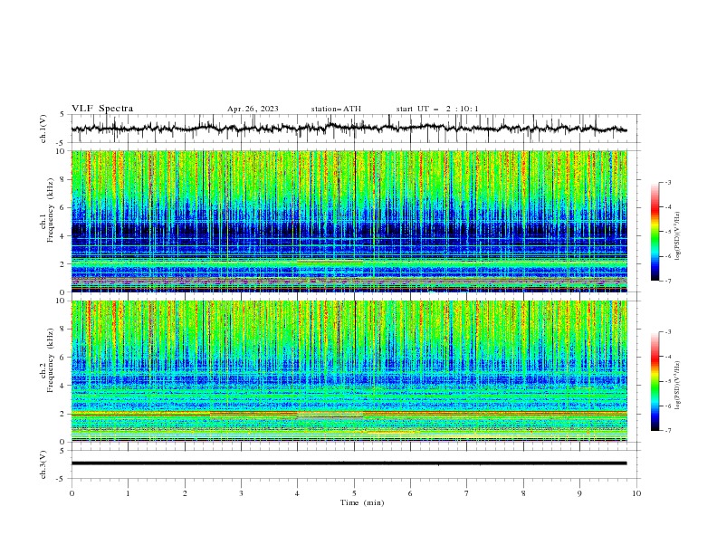Select the "Time (min)" axis label

click(x=362, y=502)
